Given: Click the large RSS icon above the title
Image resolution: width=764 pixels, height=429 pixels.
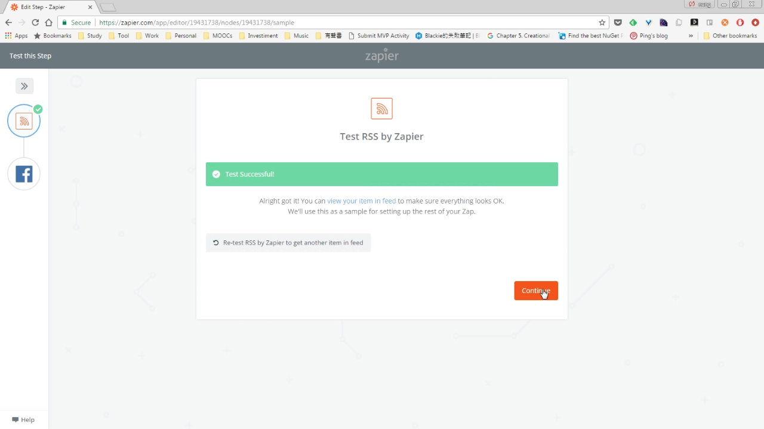Looking at the screenshot, I should tap(382, 109).
